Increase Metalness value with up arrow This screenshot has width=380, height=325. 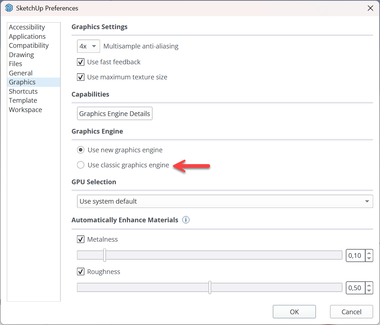(x=369, y=253)
